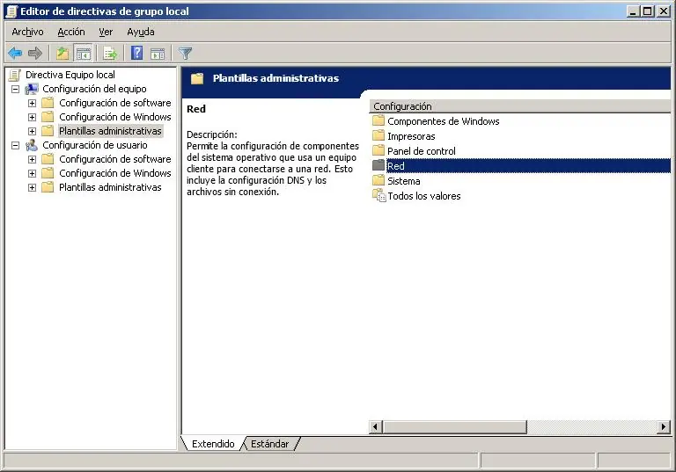Click the Filter funnel toolbar icon
Screen dimensions: 676x472
pyautogui.click(x=185, y=54)
